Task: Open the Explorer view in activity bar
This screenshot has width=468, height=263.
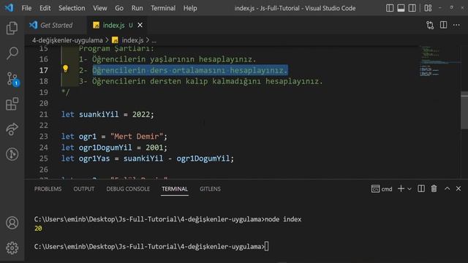Action: (12, 28)
